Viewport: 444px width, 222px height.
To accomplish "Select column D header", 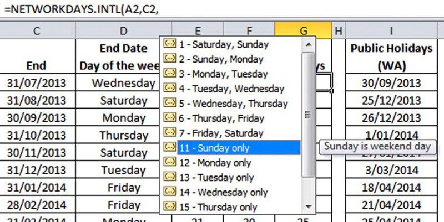I will (123, 31).
